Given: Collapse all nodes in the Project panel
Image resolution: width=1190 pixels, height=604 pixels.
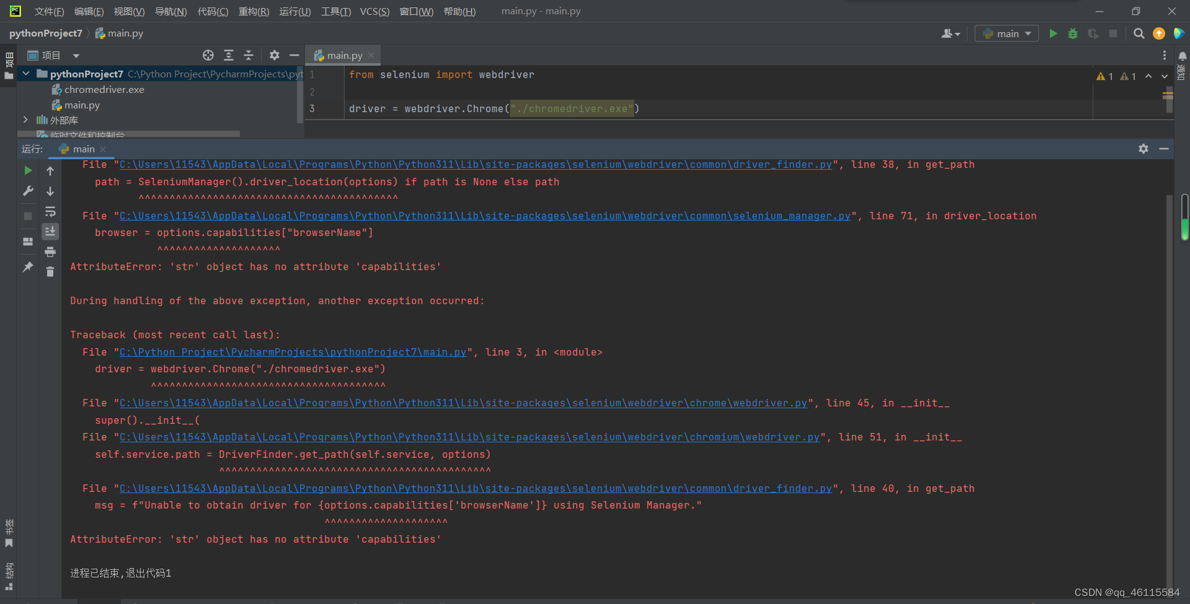Looking at the screenshot, I should click(x=248, y=55).
